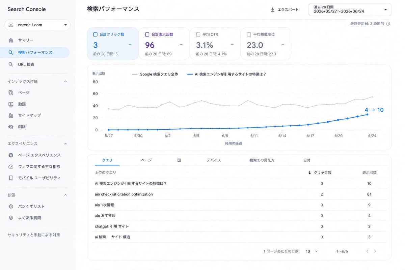Switch to the デバイス tab
Screen dimensions: 405x270
tap(214, 160)
